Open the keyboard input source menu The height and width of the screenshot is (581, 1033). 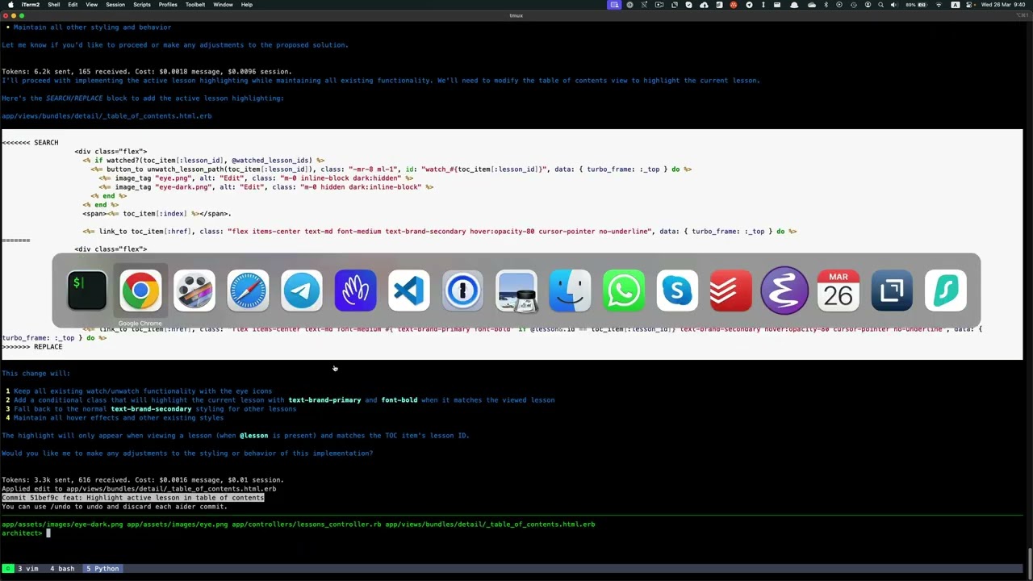tap(956, 5)
